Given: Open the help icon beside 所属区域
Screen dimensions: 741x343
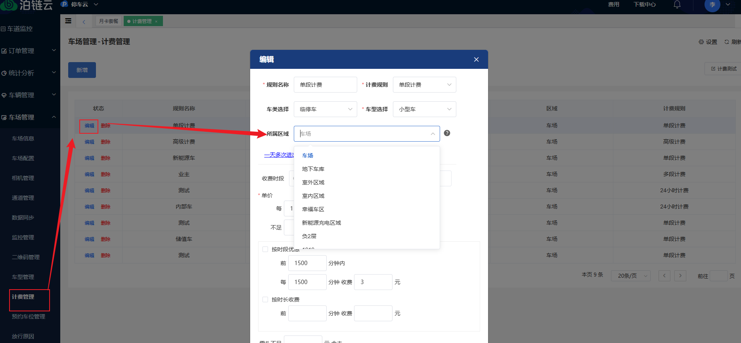Looking at the screenshot, I should 447,133.
